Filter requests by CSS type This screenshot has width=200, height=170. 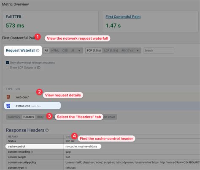(65, 50)
